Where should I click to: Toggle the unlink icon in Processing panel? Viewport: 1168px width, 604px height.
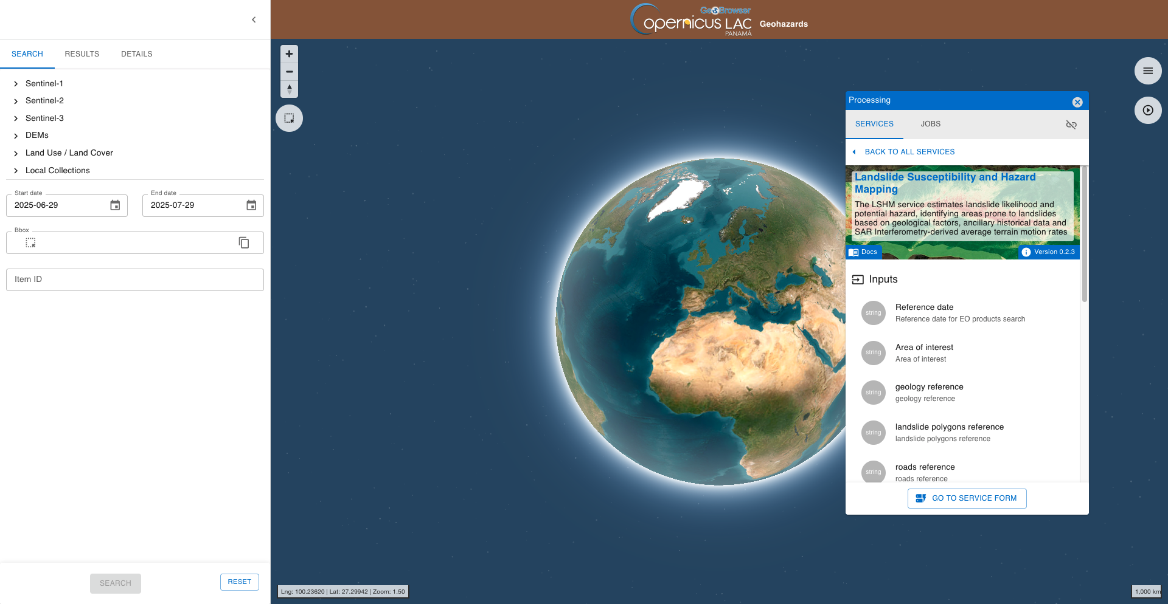click(x=1071, y=125)
